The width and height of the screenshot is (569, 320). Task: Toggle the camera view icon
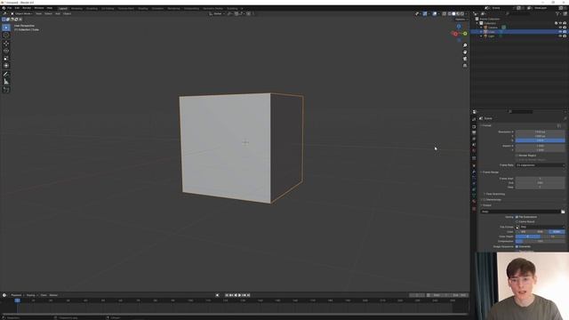pyautogui.click(x=465, y=59)
